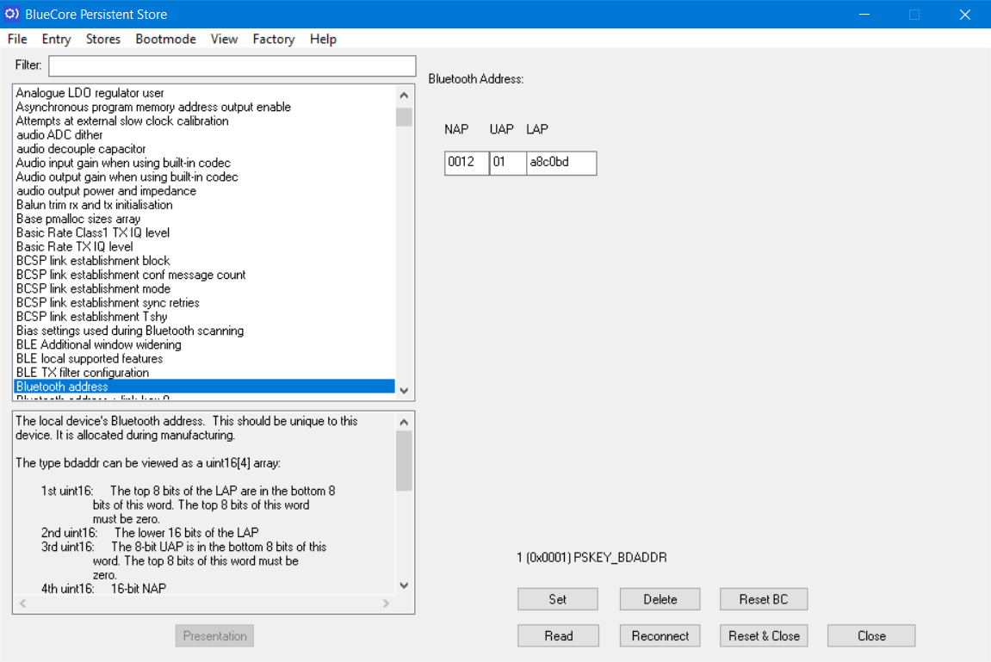The height and width of the screenshot is (662, 991).
Task: Open the Bootmode menu
Action: (165, 40)
